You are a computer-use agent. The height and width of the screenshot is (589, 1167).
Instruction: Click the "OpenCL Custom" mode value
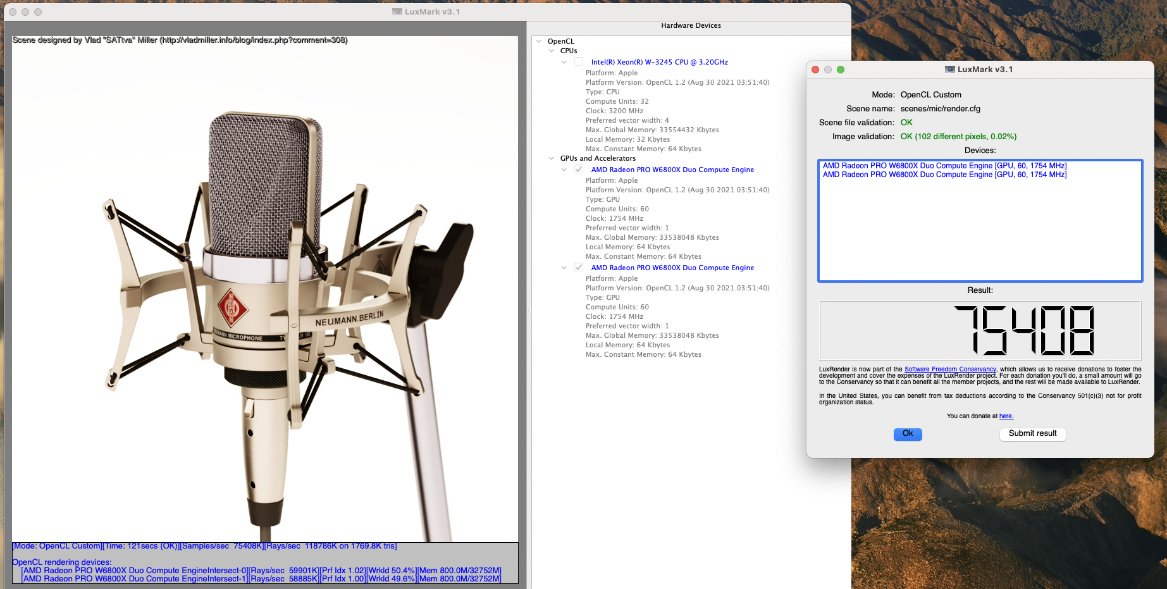point(930,95)
